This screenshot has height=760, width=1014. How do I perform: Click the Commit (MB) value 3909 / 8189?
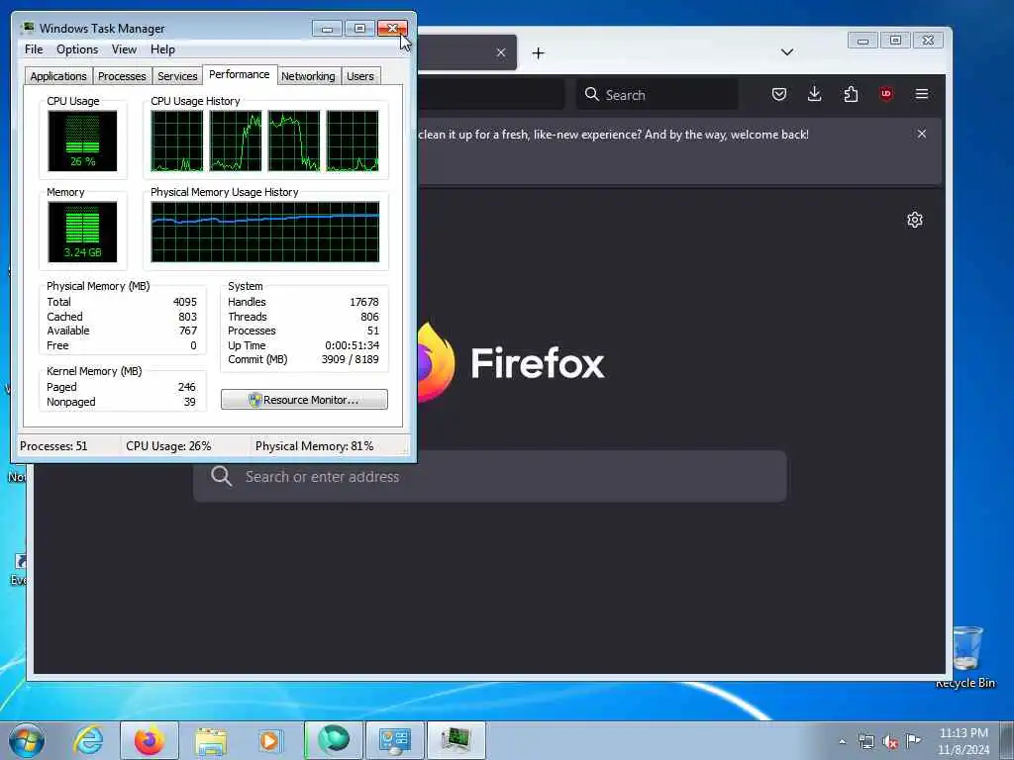[350, 359]
